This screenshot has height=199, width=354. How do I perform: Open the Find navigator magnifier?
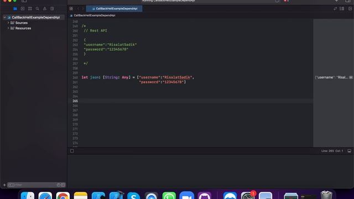38,9
